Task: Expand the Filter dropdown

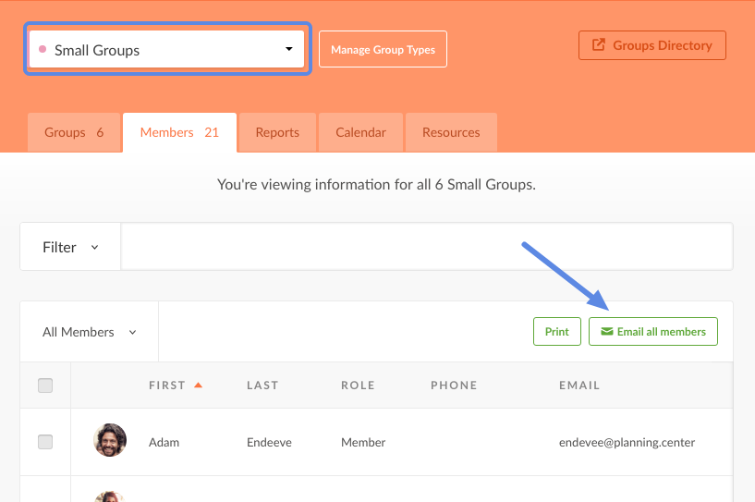Action: pyautogui.click(x=70, y=247)
